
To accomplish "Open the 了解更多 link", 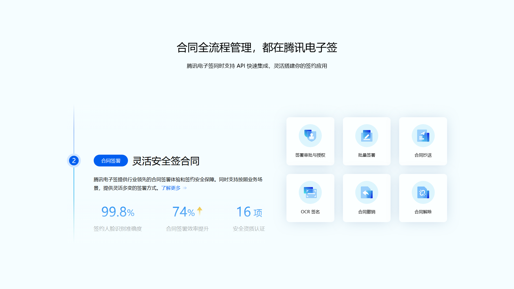I will tap(171, 188).
